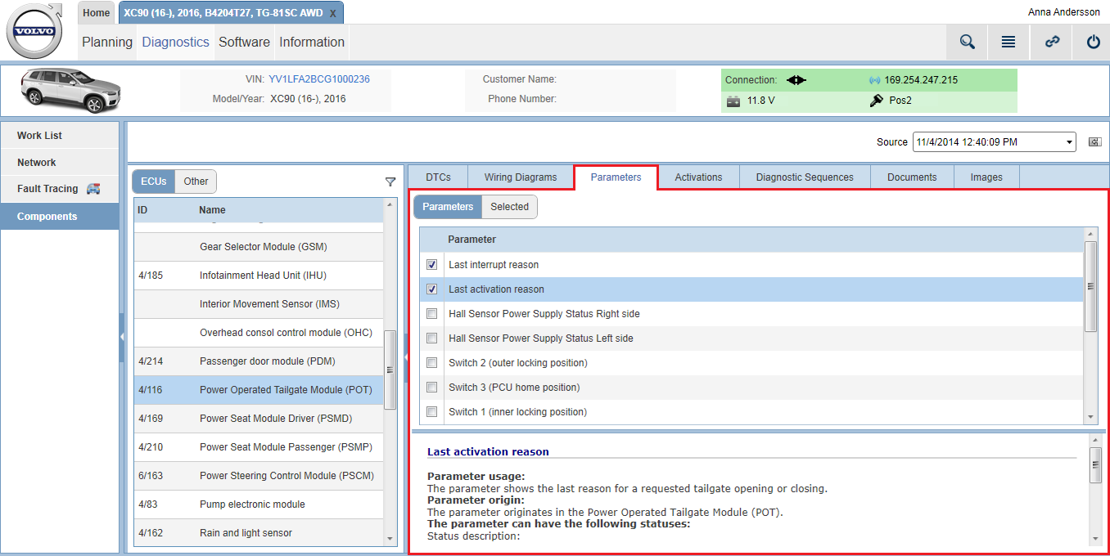Viewport: 1110px width, 556px height.
Task: Select Interior Movement Sensor (IMS) row
Action: click(x=259, y=304)
